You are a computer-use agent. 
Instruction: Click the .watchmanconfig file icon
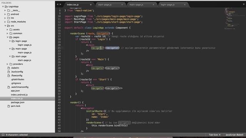pyautogui.click(x=8, y=87)
